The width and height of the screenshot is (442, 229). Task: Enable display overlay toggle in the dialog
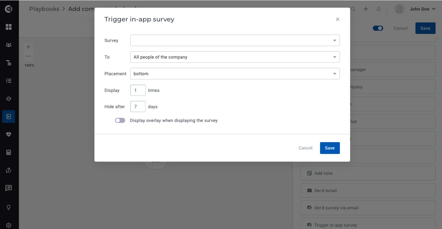[120, 120]
